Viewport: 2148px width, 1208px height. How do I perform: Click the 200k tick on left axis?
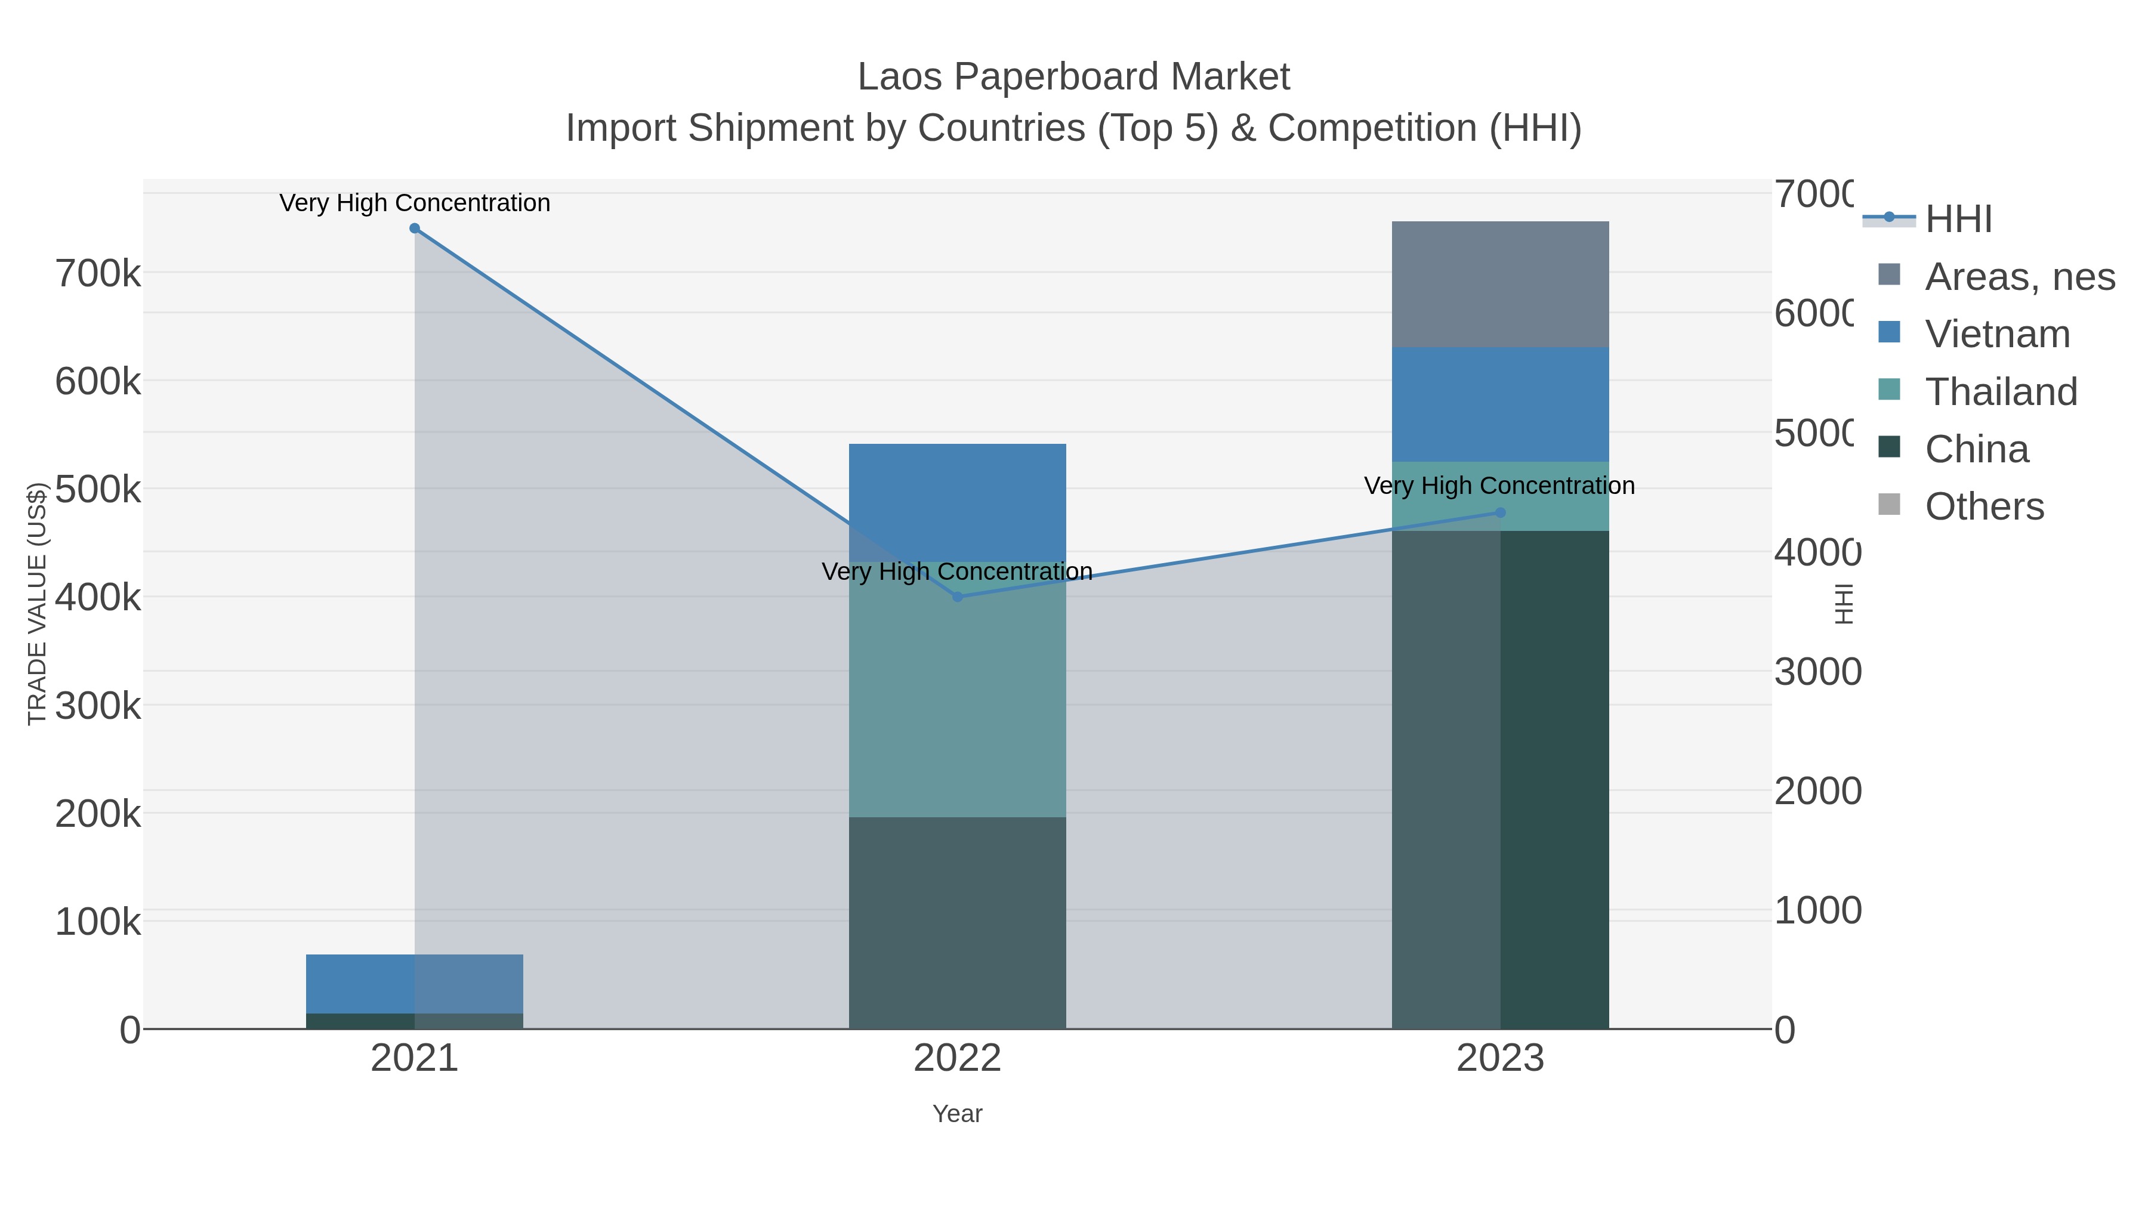(98, 814)
